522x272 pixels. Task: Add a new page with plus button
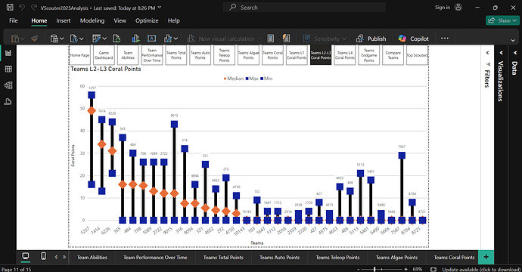486,257
